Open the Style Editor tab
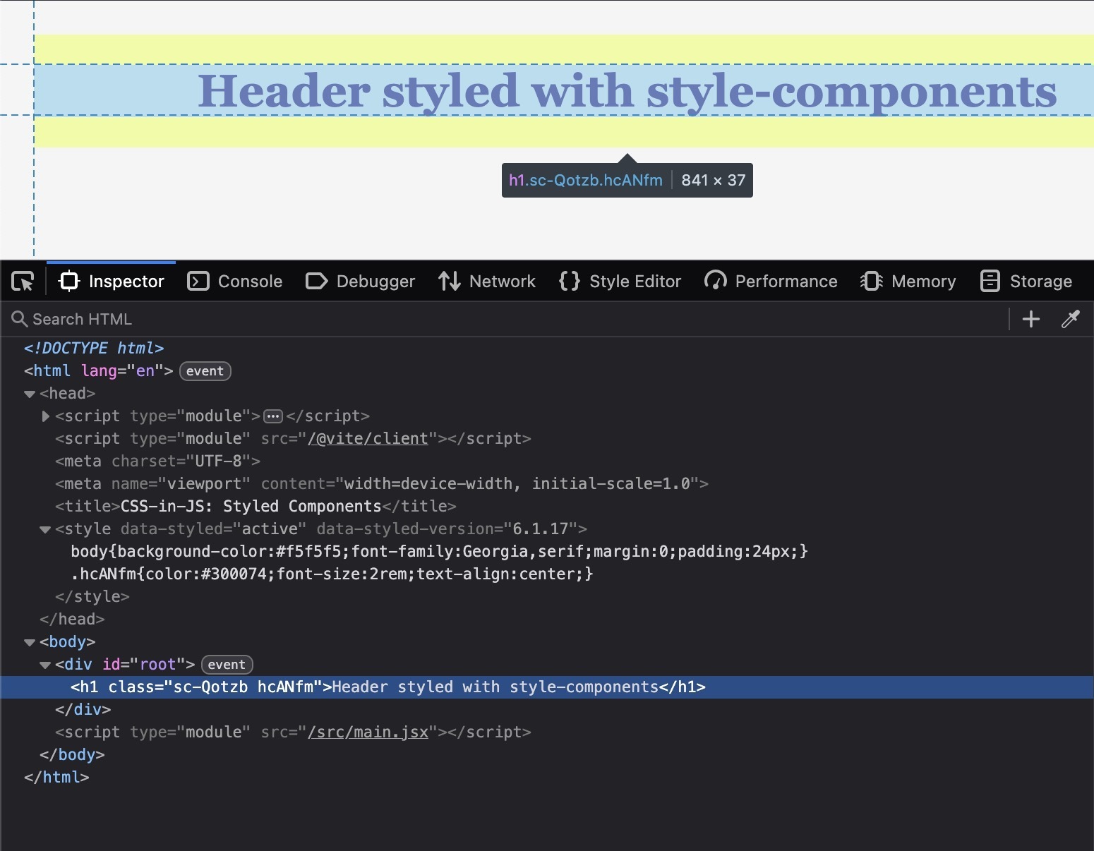1094x851 pixels. pos(620,282)
